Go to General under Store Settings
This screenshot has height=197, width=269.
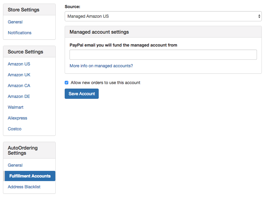pos(15,22)
